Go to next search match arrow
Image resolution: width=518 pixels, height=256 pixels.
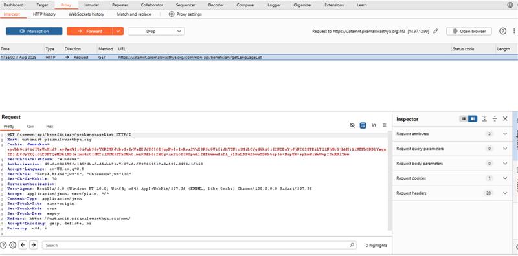(34, 245)
